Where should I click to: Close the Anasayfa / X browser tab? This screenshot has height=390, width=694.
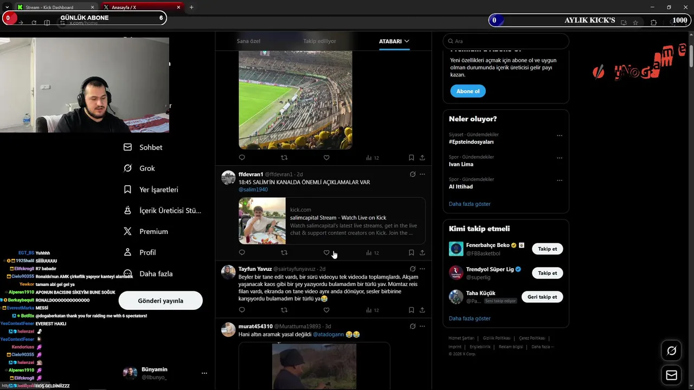(x=179, y=8)
